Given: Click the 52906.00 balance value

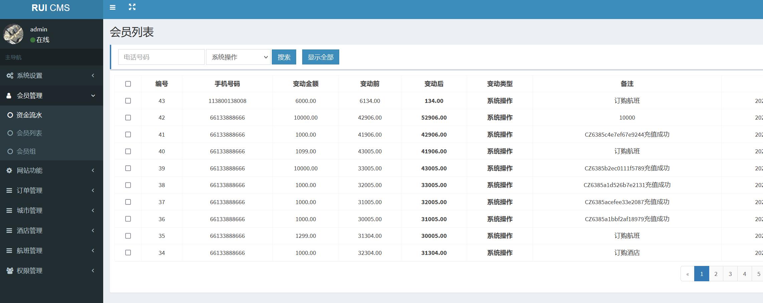Looking at the screenshot, I should tap(434, 118).
